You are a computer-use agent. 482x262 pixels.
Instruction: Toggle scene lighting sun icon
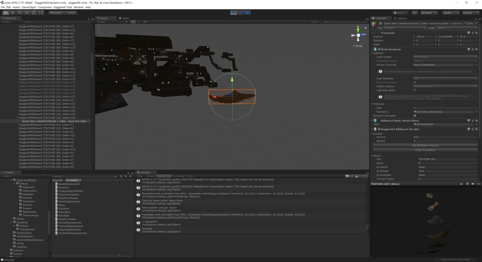point(133,22)
